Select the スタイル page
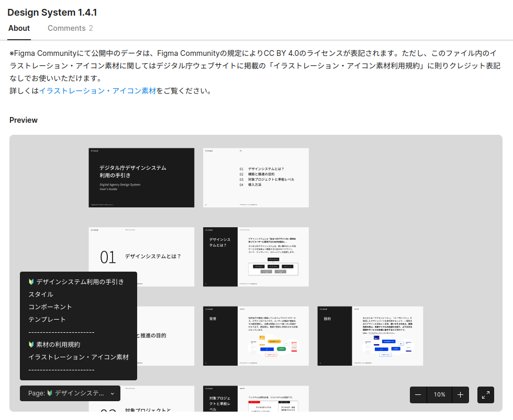 [x=79, y=294]
